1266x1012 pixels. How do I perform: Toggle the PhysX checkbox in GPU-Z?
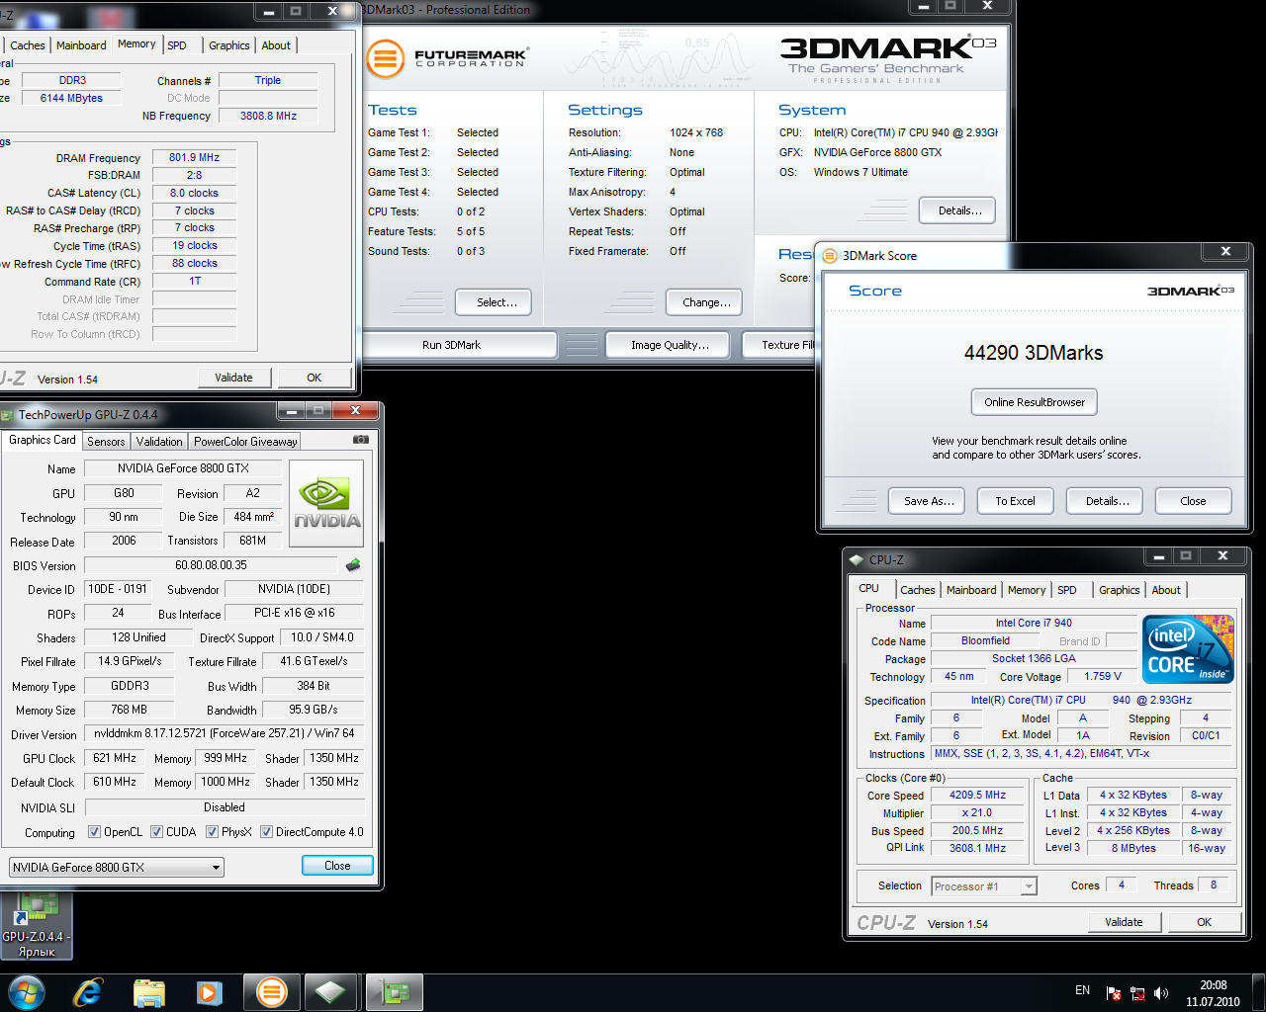(212, 832)
